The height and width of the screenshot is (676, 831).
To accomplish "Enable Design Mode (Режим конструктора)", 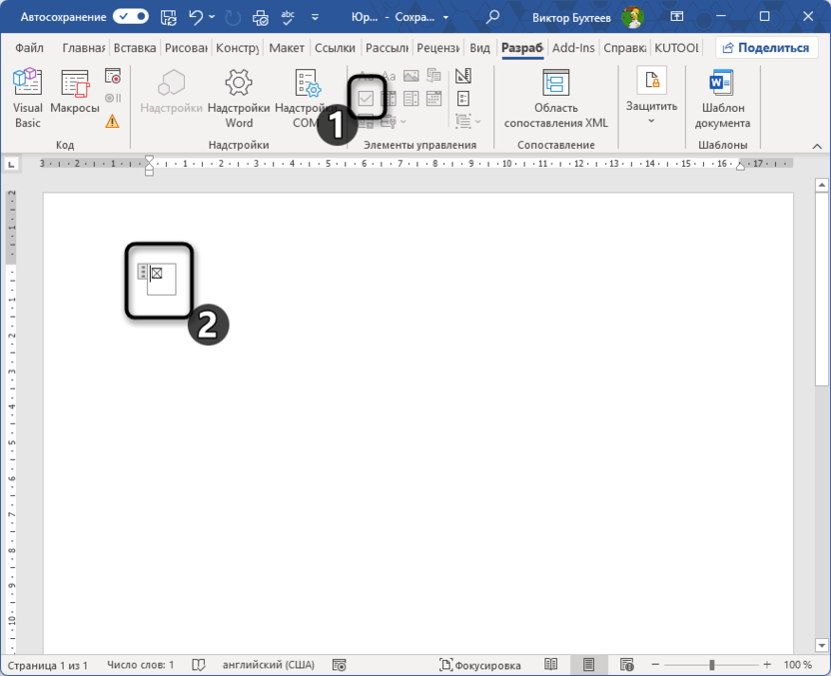I will click(x=464, y=76).
